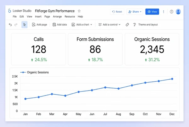Star the FitForge Gym Performance report
This screenshot has height=127, width=189.
click(x=79, y=11)
